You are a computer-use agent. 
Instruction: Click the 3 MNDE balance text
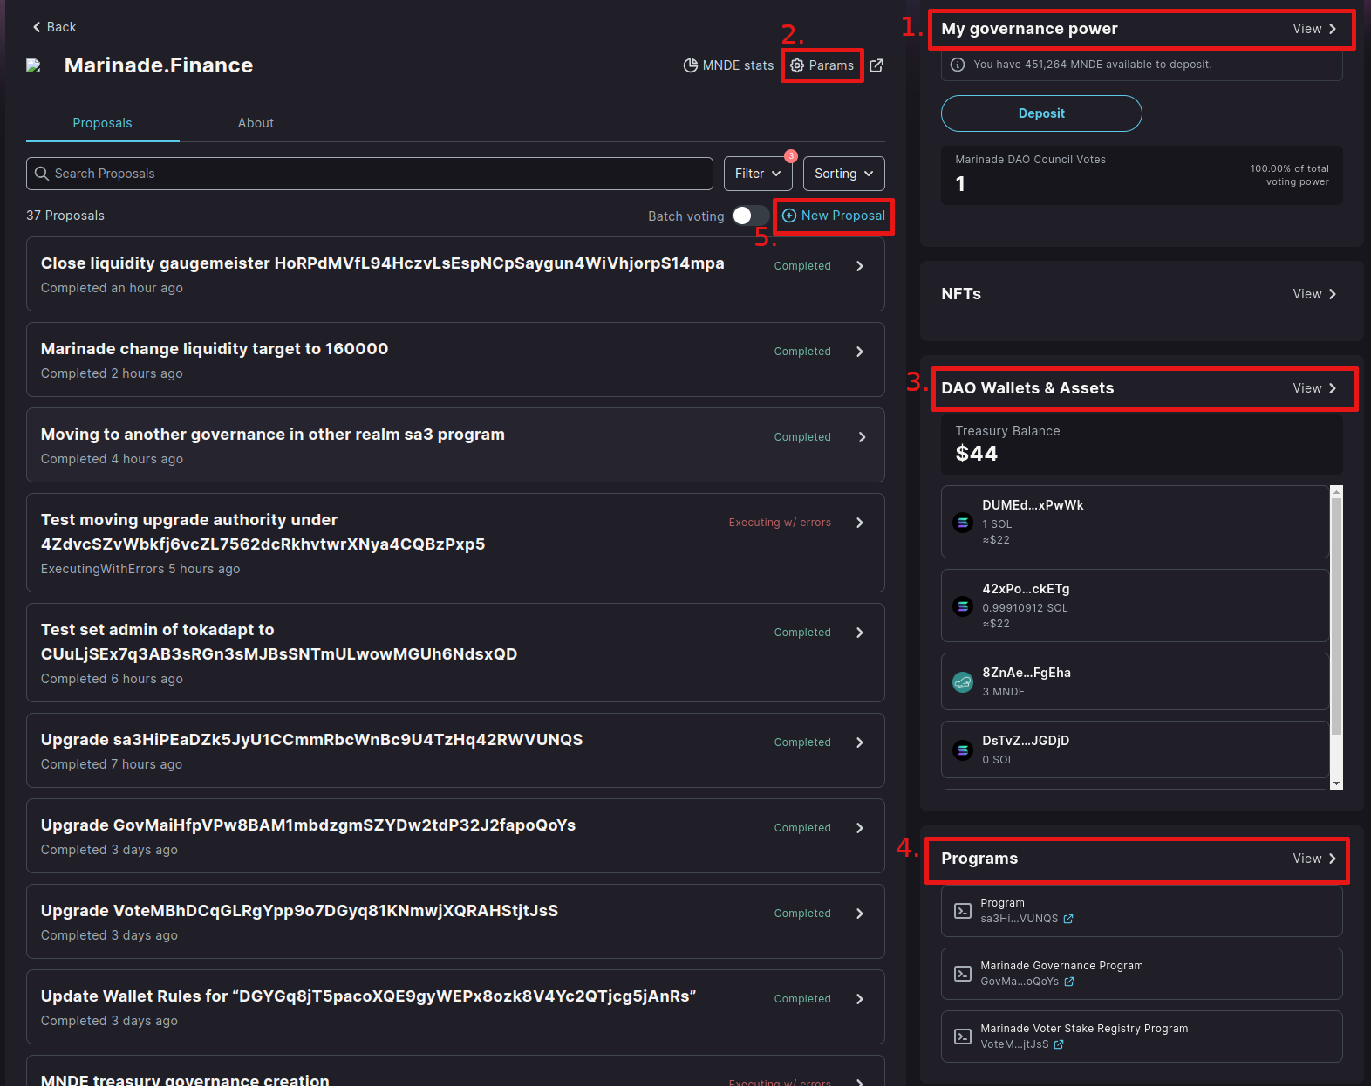pyautogui.click(x=1003, y=692)
